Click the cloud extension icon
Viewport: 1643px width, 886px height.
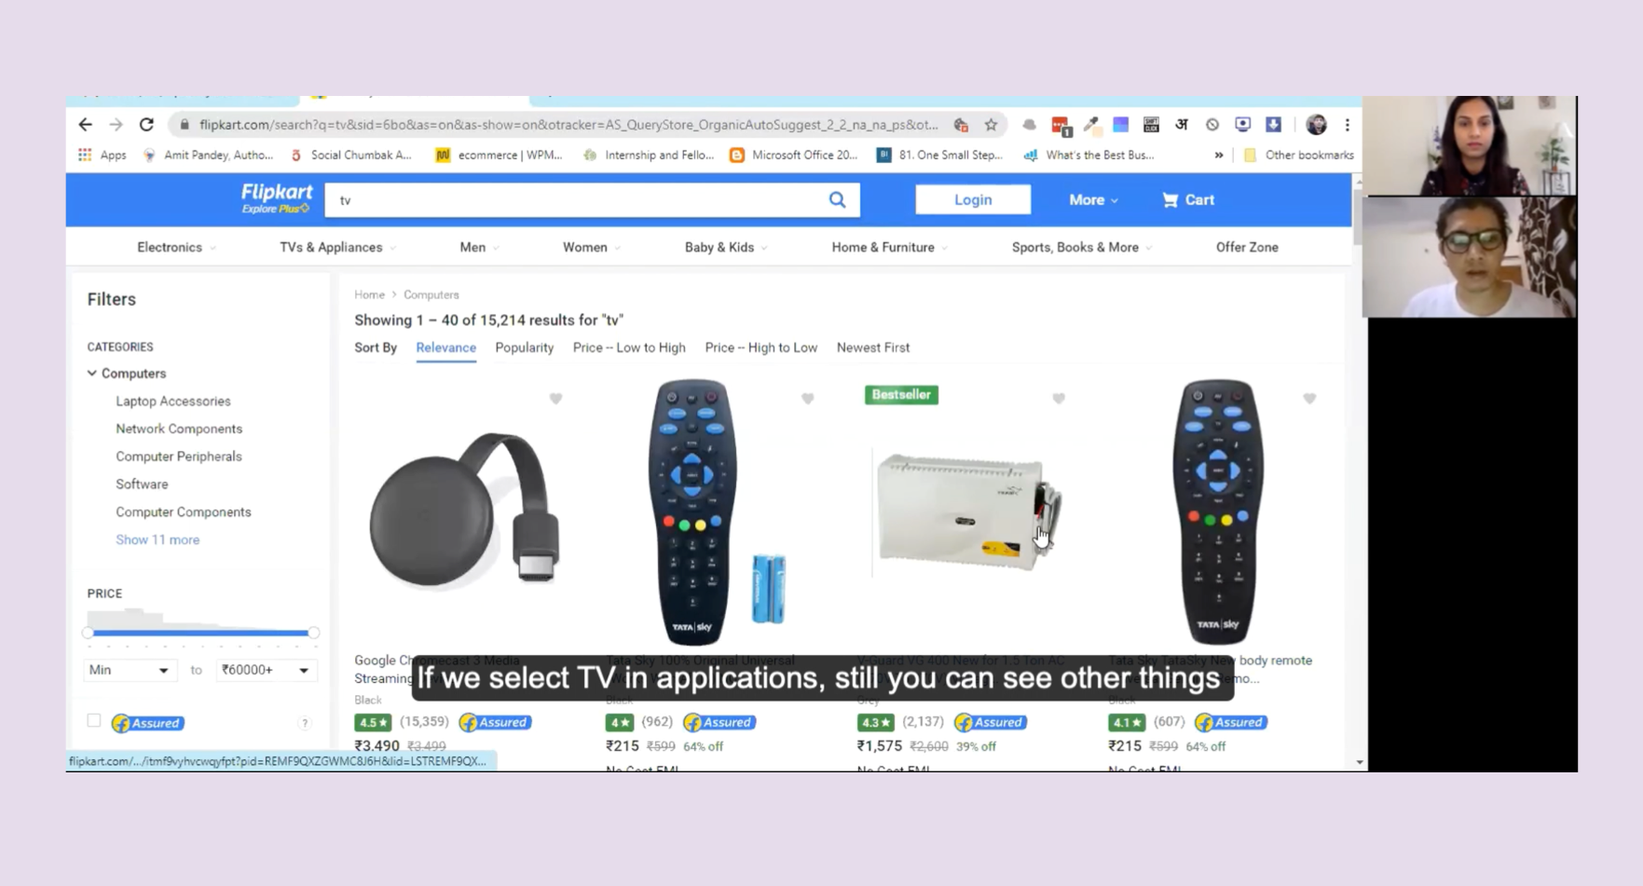[x=1029, y=124]
